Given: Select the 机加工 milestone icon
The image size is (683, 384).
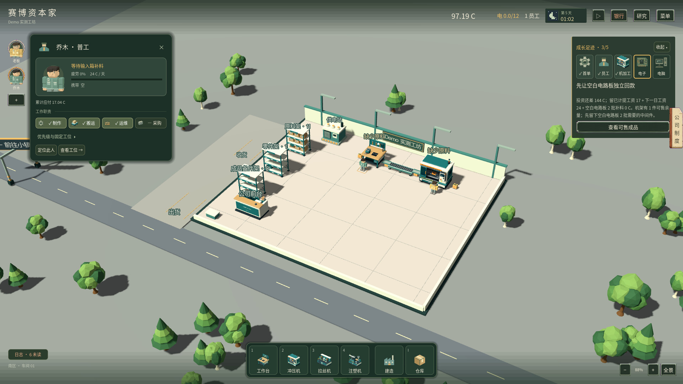Looking at the screenshot, I should click(x=623, y=66).
